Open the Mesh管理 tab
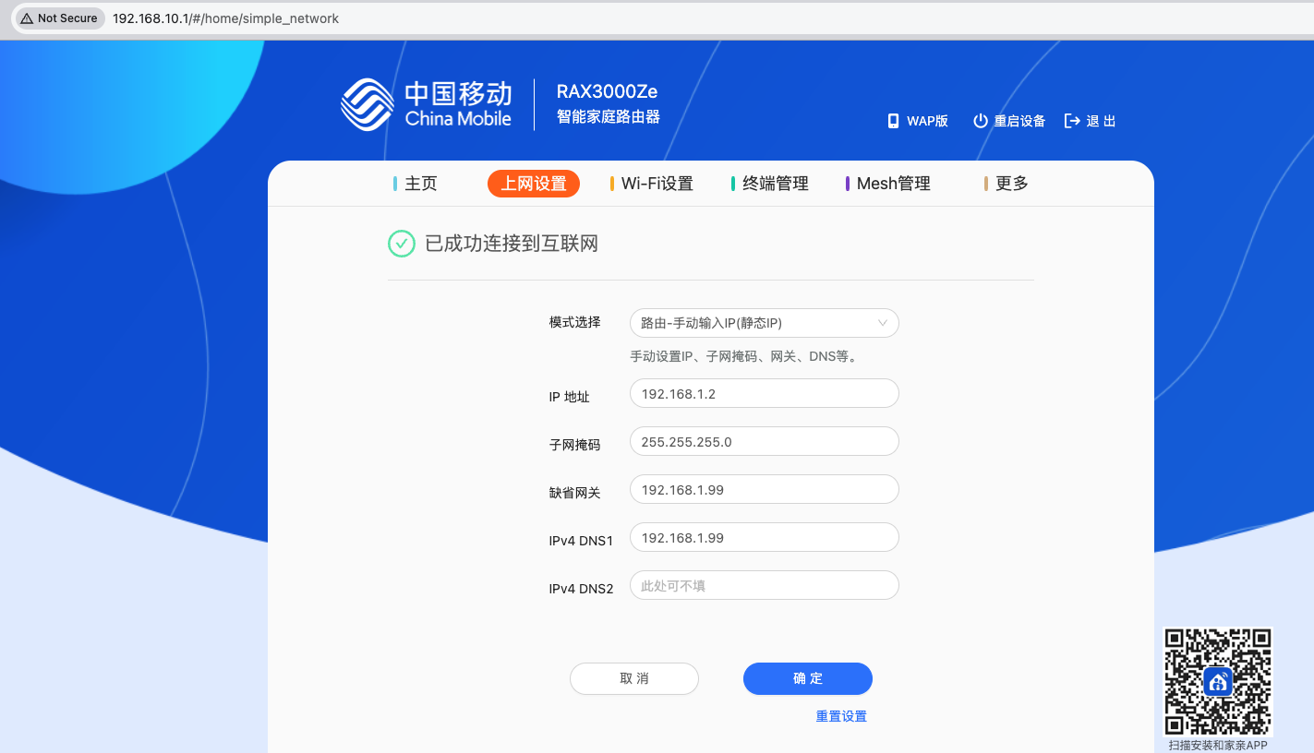The height and width of the screenshot is (753, 1314). tap(893, 184)
